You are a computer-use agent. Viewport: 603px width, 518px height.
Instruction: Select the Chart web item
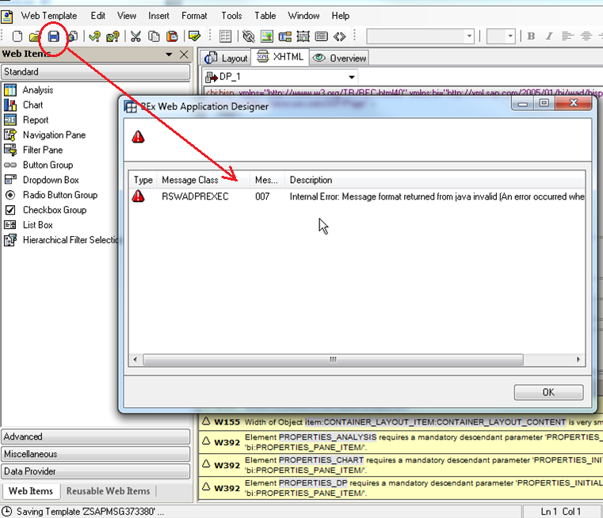(x=24, y=105)
